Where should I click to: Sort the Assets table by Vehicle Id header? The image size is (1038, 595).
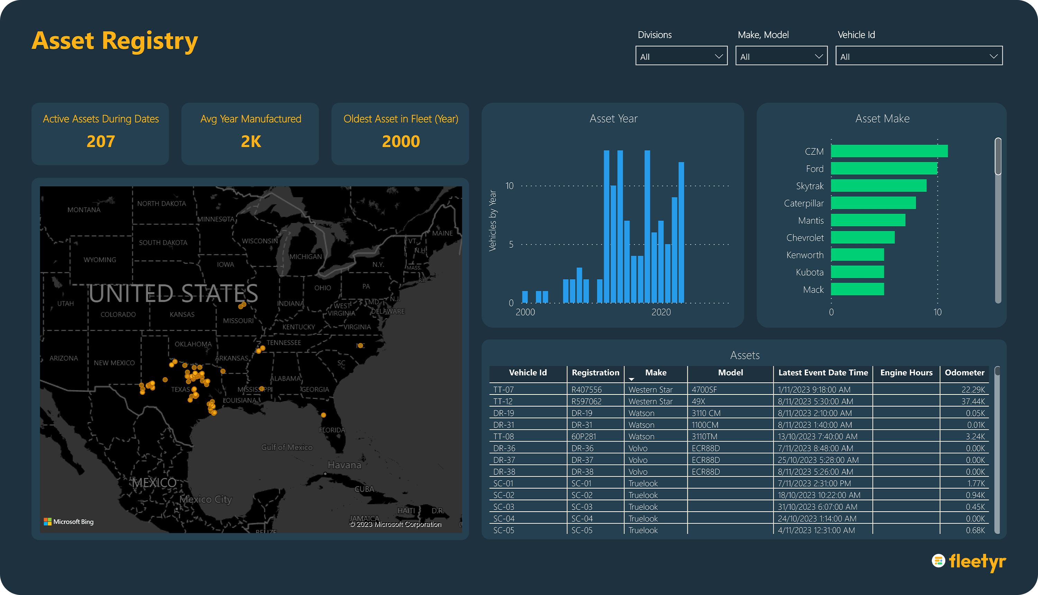[528, 373]
